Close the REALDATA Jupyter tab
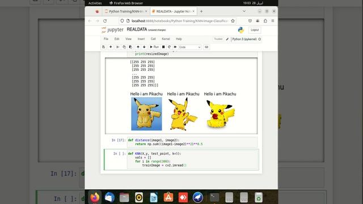The width and height of the screenshot is (363, 204). tap(193, 11)
